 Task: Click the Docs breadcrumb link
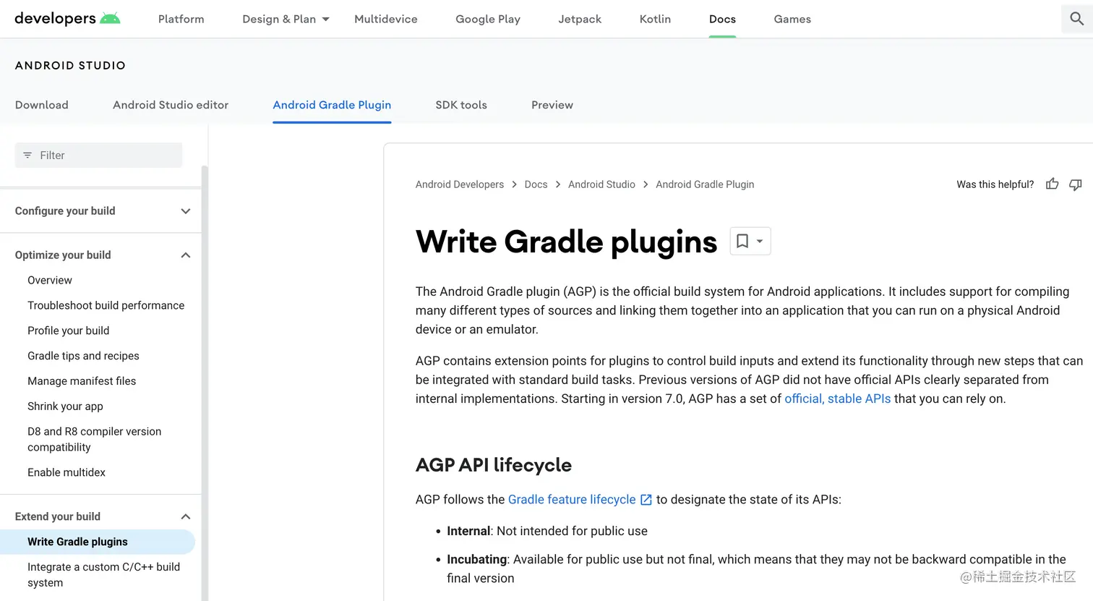pyautogui.click(x=536, y=184)
